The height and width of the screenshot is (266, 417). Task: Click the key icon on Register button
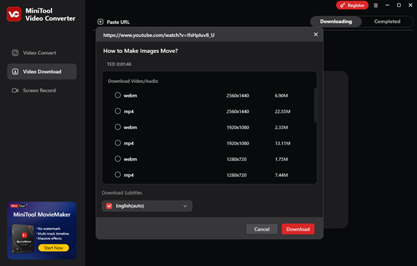342,5
